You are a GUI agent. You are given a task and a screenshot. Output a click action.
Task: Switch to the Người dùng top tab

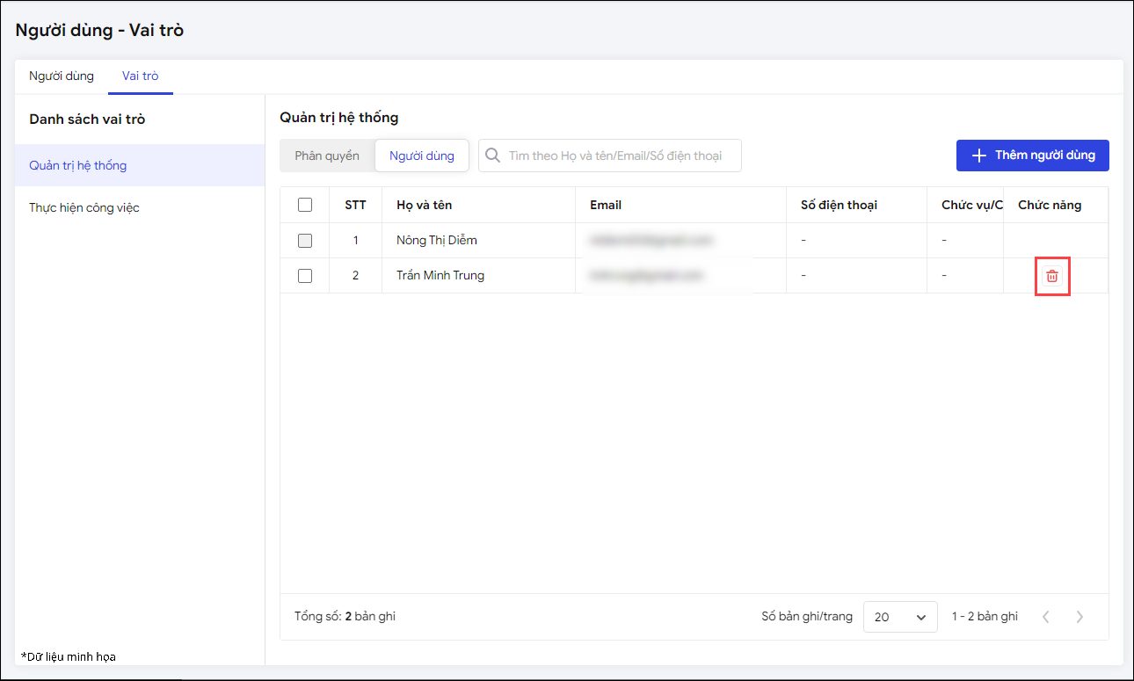click(x=62, y=76)
